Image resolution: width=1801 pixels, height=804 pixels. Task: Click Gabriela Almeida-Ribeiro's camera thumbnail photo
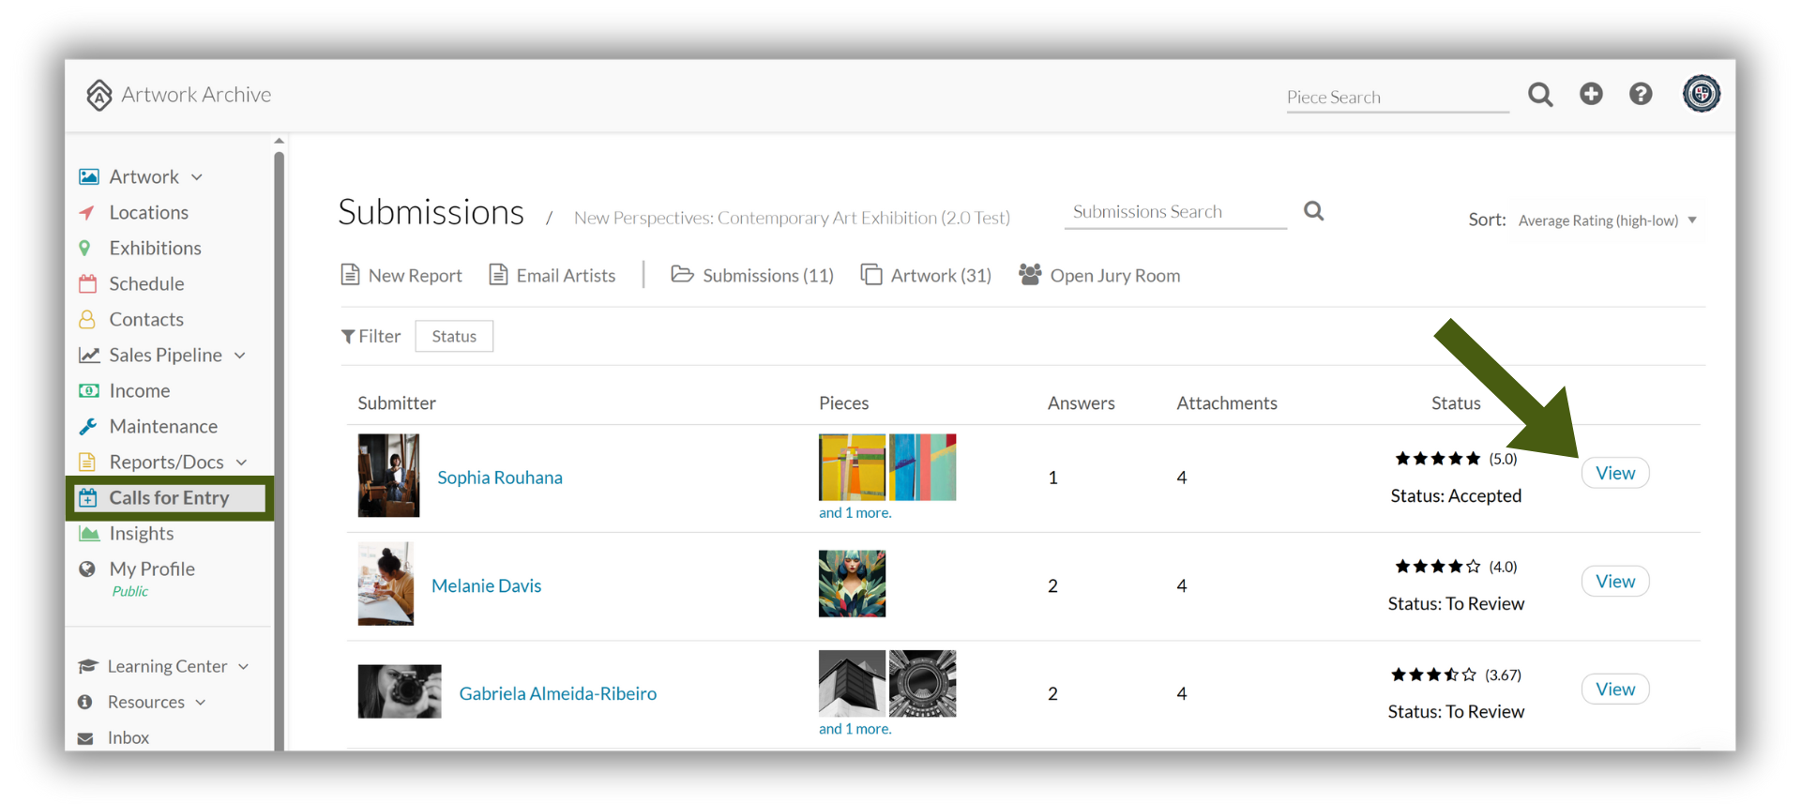click(400, 691)
